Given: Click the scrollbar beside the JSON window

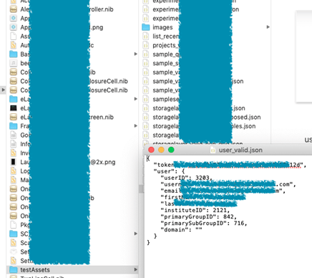Looking at the screenshot, I should click(141, 188).
